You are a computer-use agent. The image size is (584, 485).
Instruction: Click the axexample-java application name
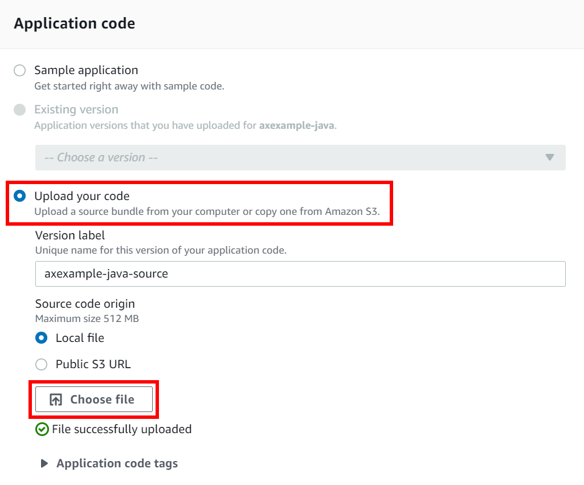click(296, 125)
